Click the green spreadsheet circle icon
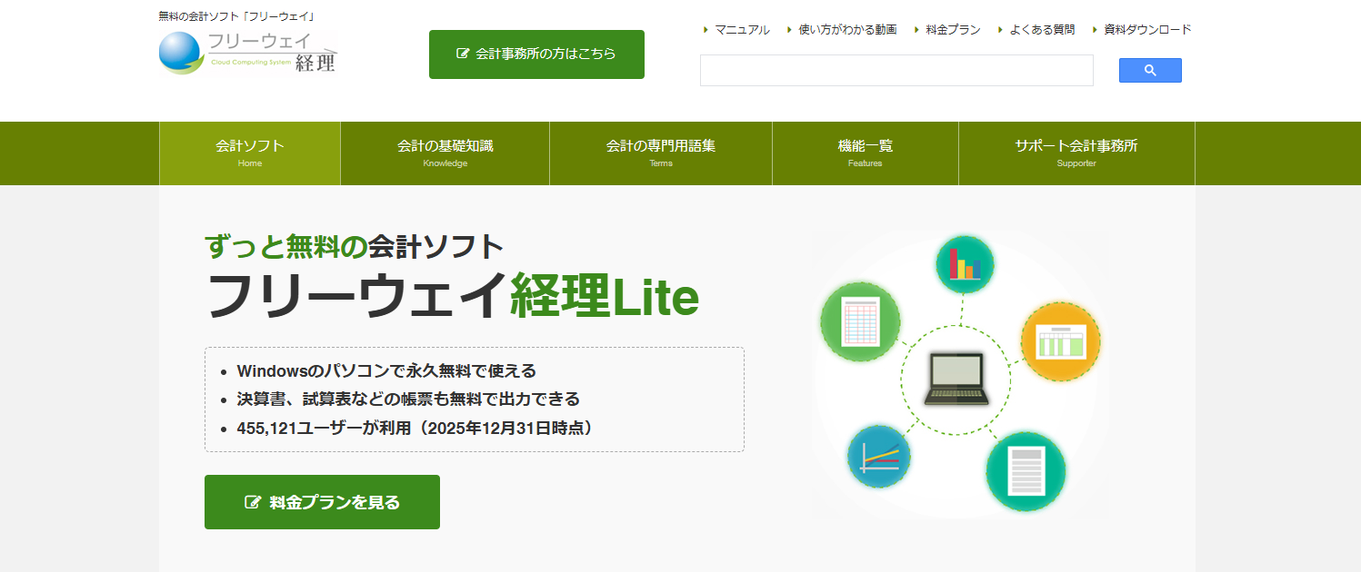Image resolution: width=1361 pixels, height=572 pixels. (859, 322)
